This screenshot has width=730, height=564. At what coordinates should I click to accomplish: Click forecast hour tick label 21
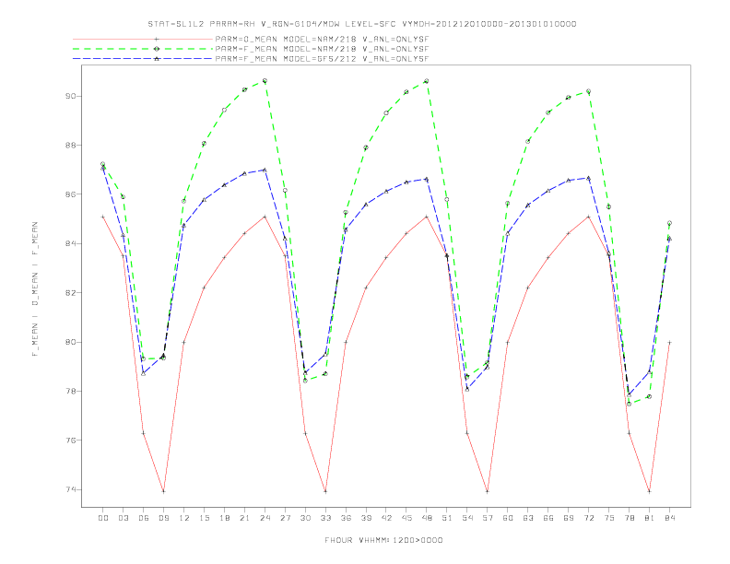pos(244,518)
